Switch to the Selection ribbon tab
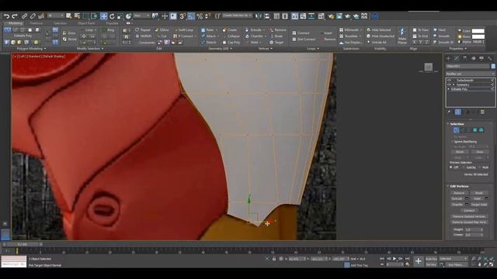The height and width of the screenshot is (279, 497). (60, 23)
